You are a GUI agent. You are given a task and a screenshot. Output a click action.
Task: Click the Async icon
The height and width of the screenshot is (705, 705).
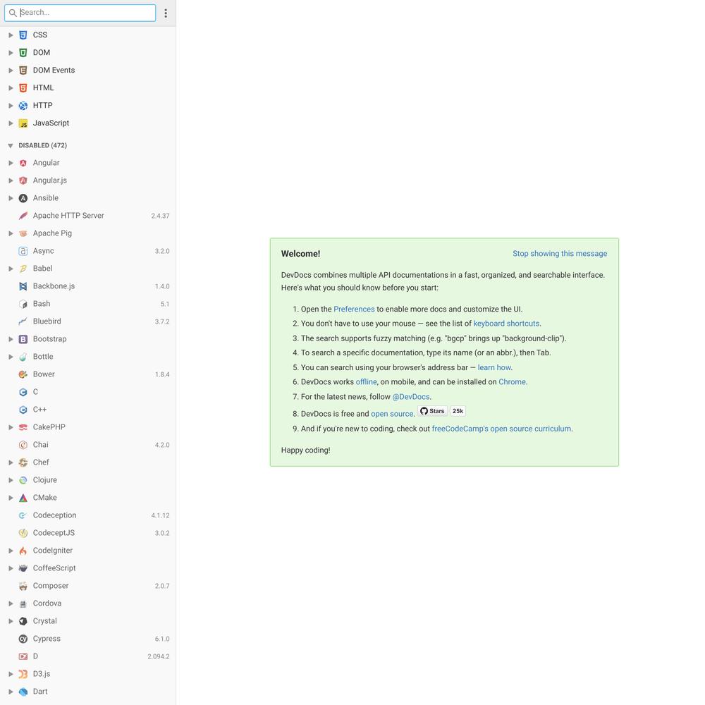pyautogui.click(x=23, y=251)
